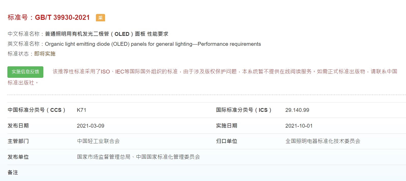This screenshot has height=181, width=406.
Task: Click the 主管部门 label
Action: (x=18, y=141)
